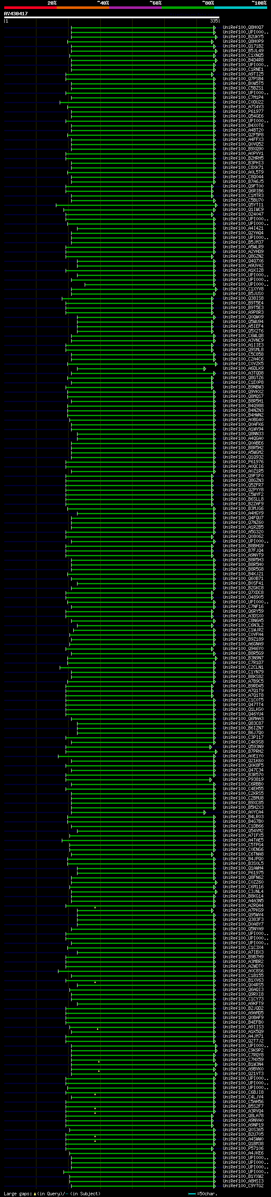The width and height of the screenshot is (271, 1197).
Task: Select hit label UniRef100_C1YN79
Action: coord(243,672)
